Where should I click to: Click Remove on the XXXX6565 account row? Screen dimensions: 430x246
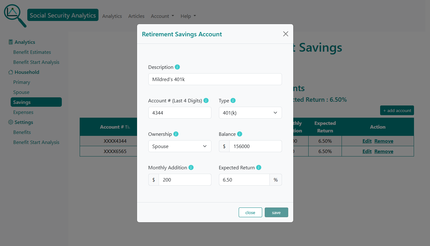(384, 151)
